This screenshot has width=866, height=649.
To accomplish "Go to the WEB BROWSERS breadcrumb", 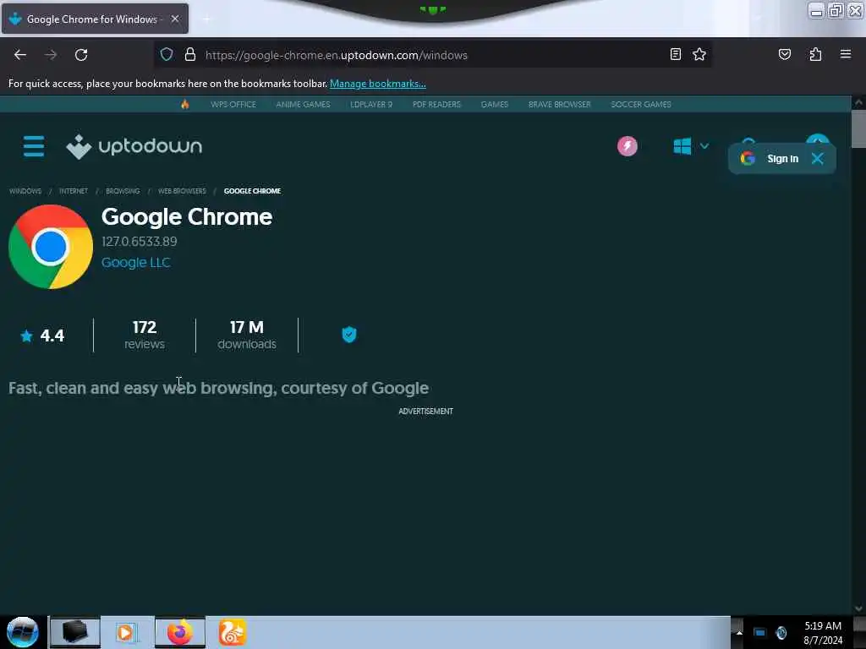I will click(182, 191).
